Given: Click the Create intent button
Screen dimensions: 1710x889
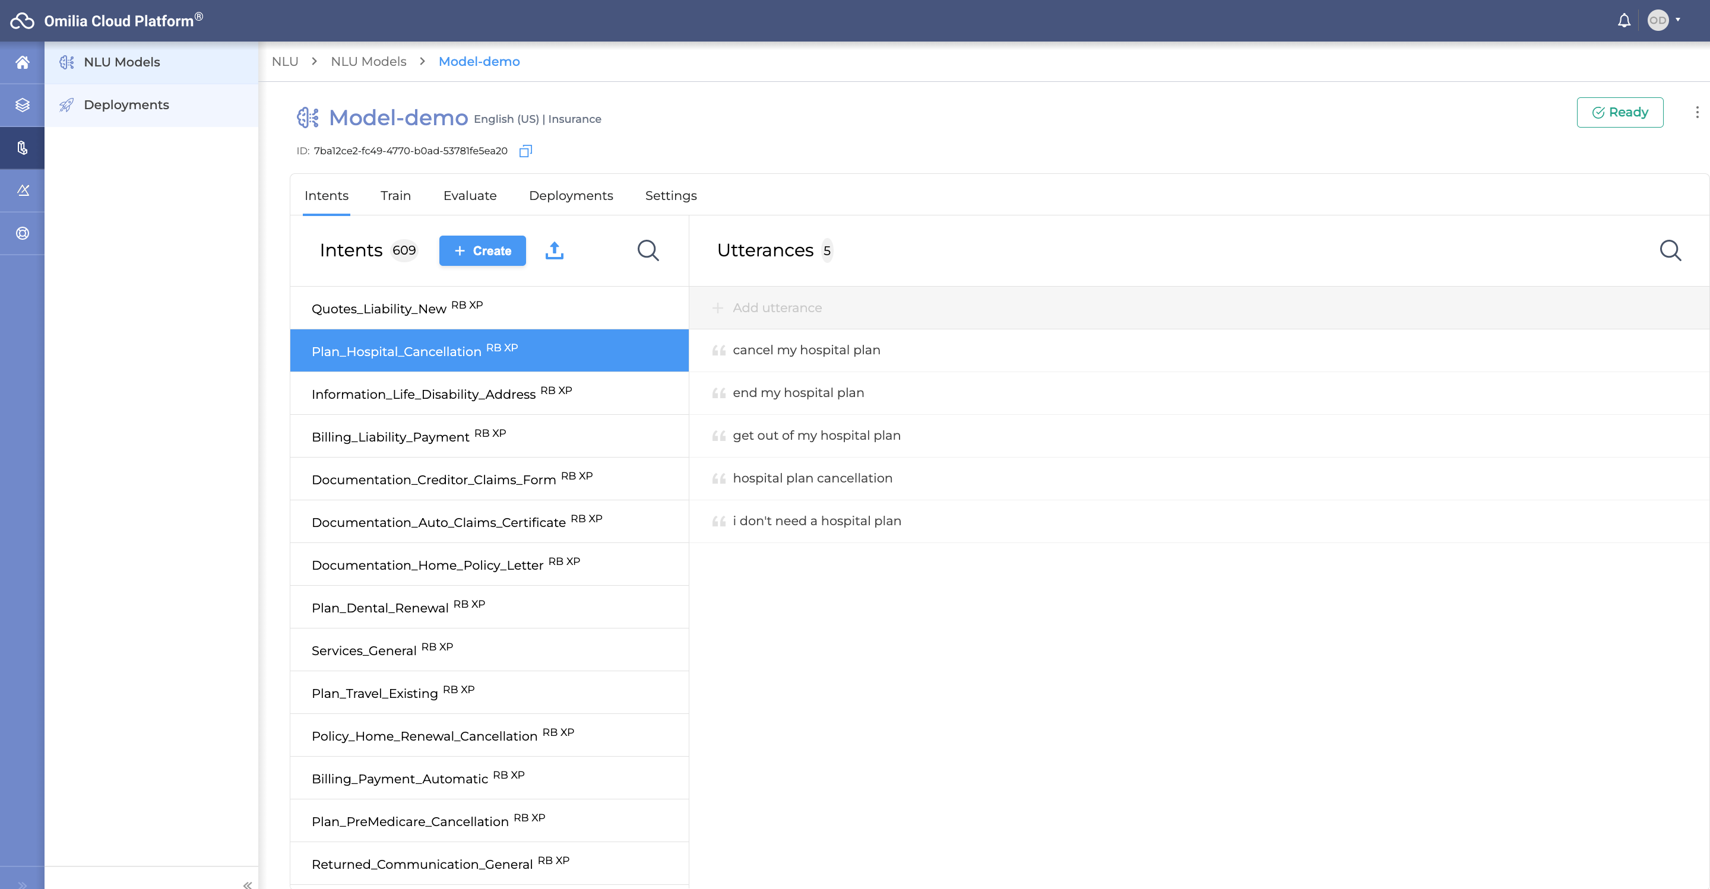Looking at the screenshot, I should (483, 251).
